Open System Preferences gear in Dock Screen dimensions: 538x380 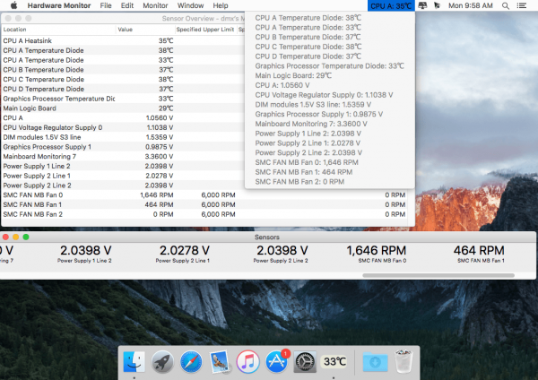pos(305,361)
